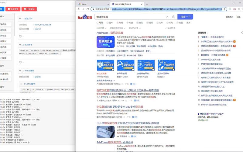
Task: Select the 图片 search category
Action: pyautogui.click(x=110, y=22)
